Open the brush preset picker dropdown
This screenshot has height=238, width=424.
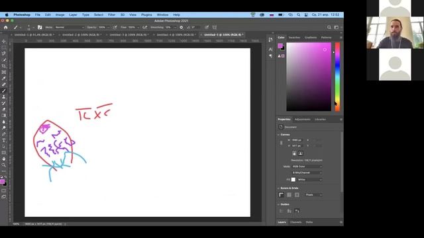pyautogui.click(x=33, y=27)
